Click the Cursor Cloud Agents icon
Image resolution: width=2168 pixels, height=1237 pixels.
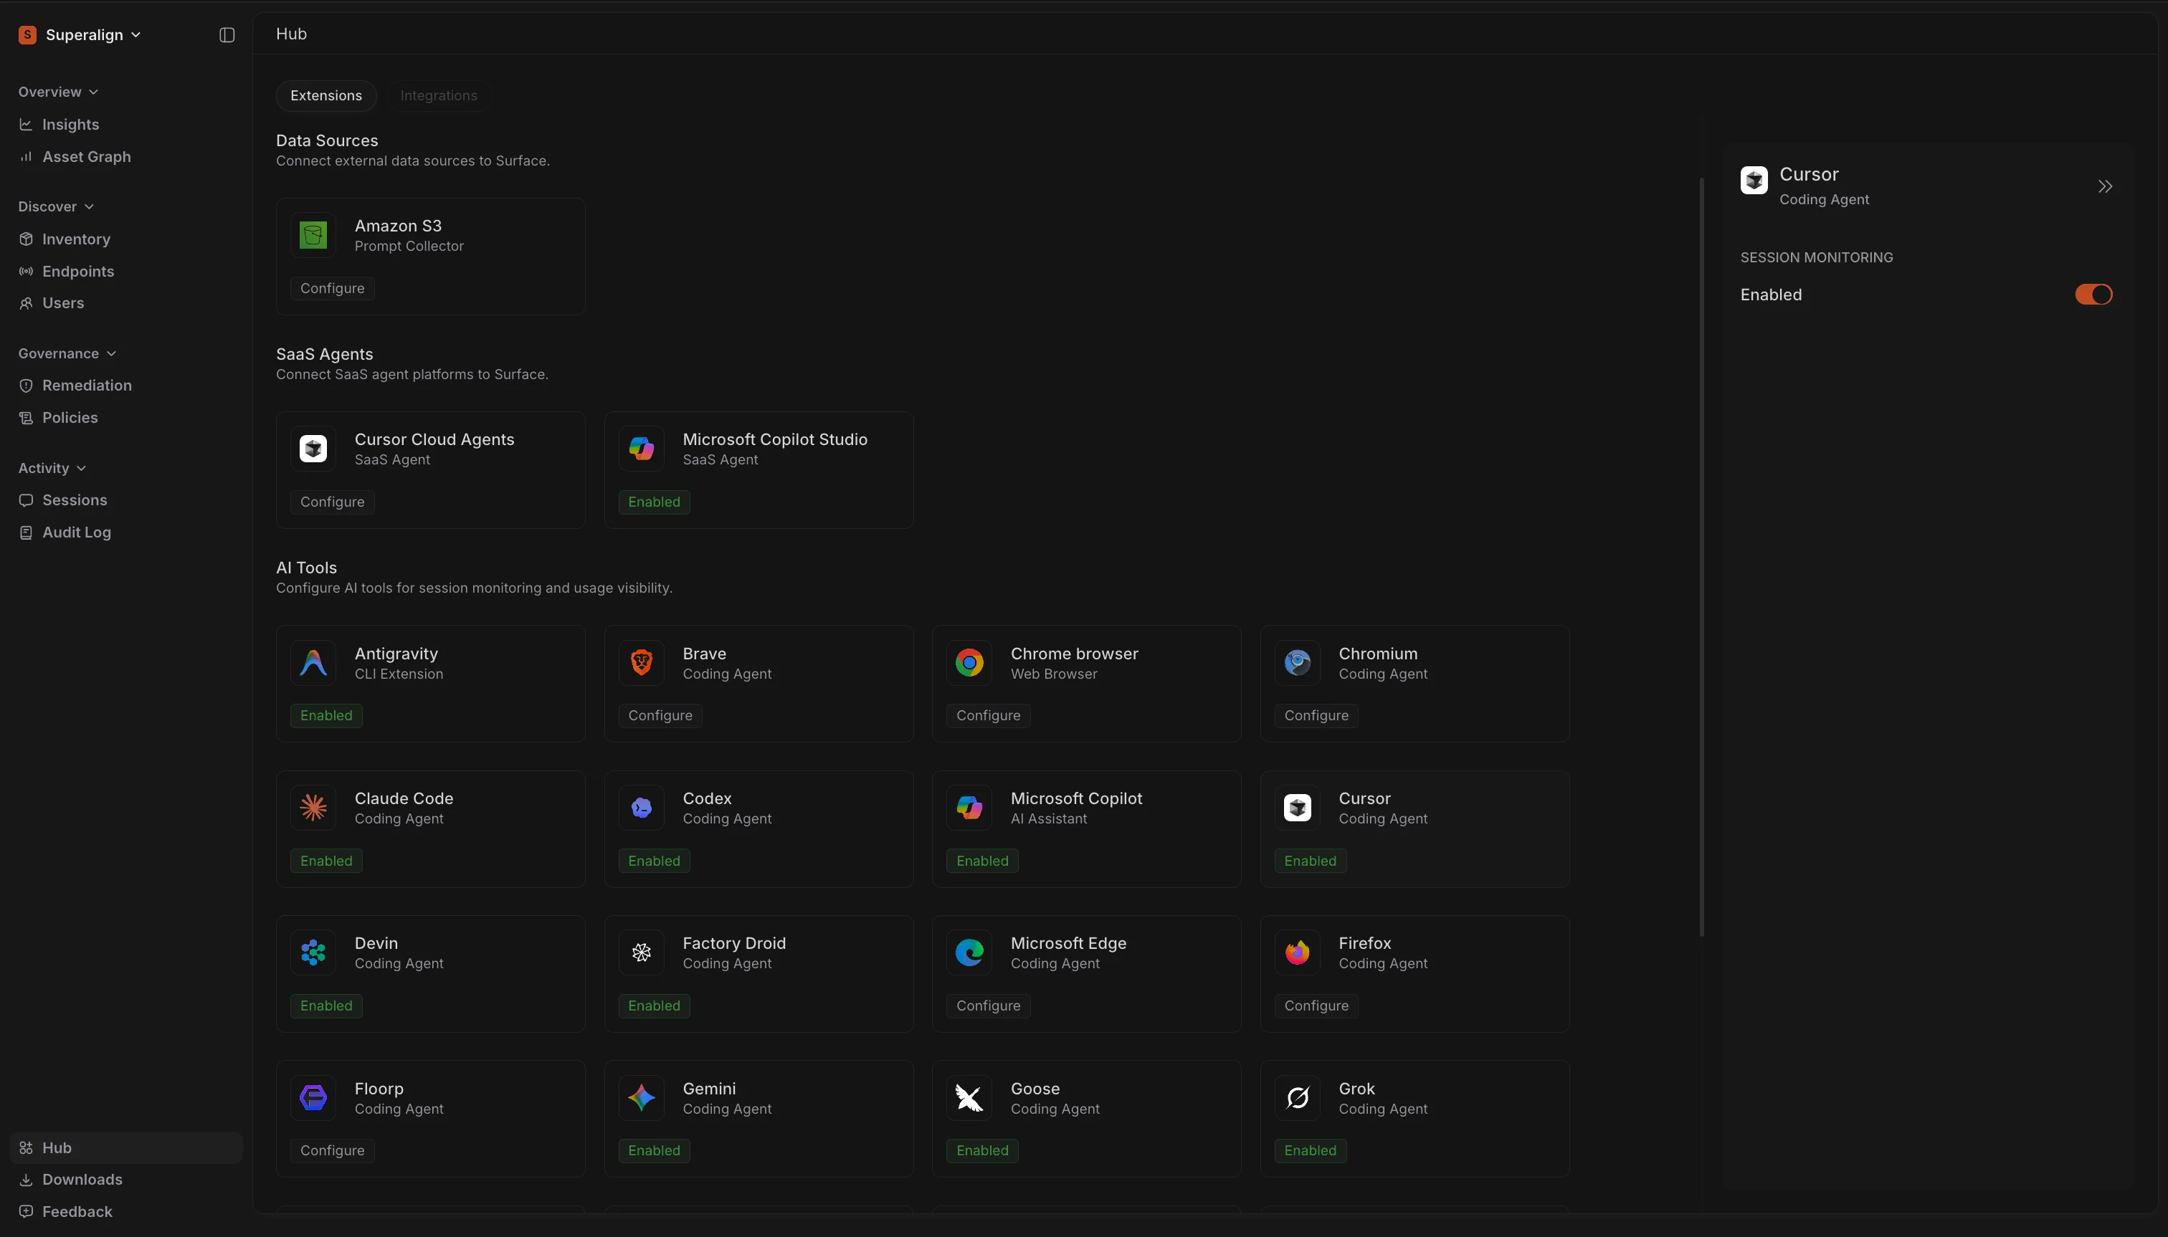pos(313,449)
